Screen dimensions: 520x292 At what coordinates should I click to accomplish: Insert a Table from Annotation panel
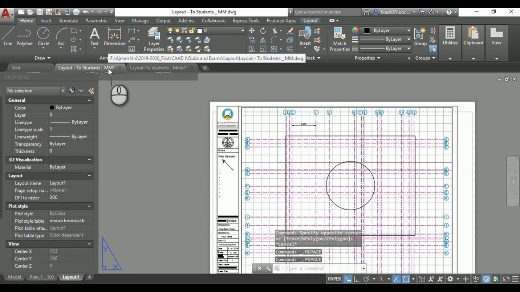[132, 49]
